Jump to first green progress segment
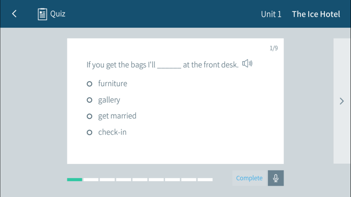The width and height of the screenshot is (351, 197). [x=74, y=180]
